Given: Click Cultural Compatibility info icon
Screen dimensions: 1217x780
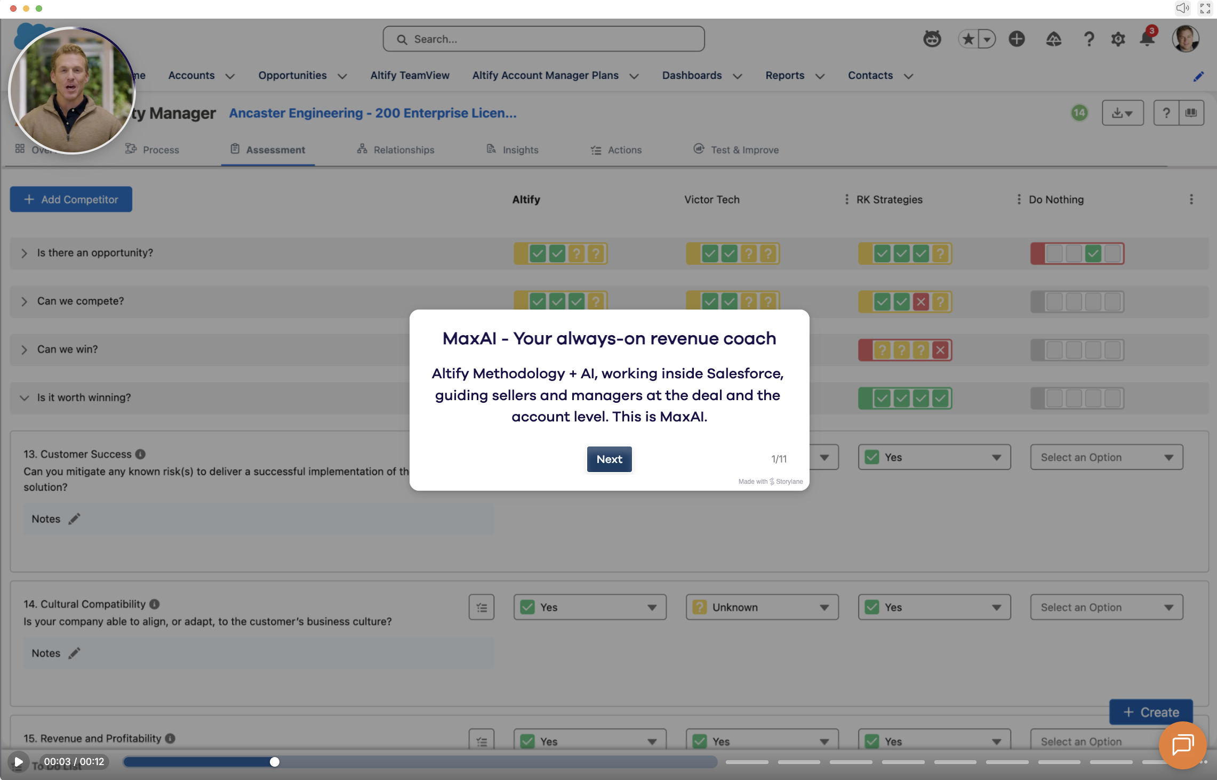Looking at the screenshot, I should 154,604.
